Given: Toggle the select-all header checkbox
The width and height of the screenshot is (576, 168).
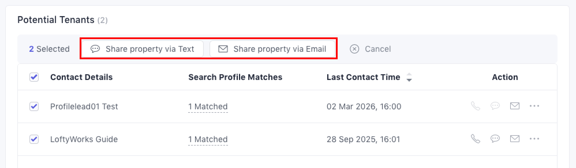Looking at the screenshot, I should [x=34, y=77].
